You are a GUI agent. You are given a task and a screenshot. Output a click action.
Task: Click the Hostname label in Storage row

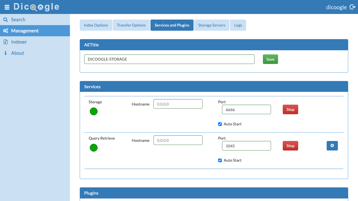pos(141,104)
